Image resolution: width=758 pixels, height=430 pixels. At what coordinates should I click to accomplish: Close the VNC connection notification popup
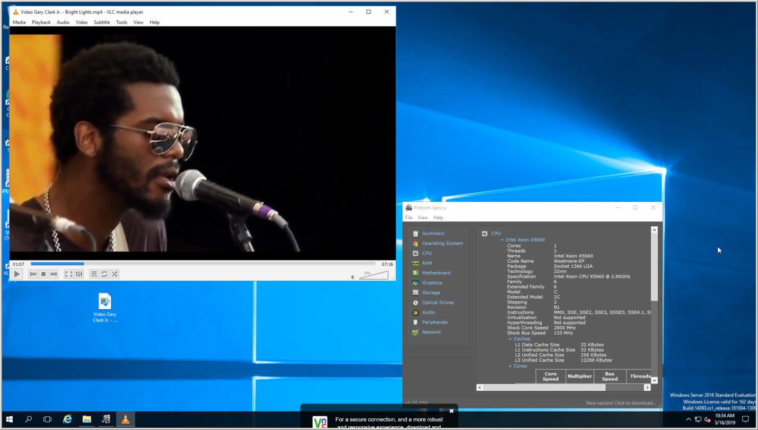point(452,411)
